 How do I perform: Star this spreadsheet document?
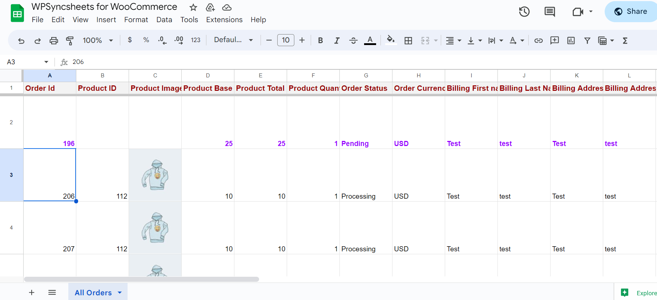pos(193,7)
